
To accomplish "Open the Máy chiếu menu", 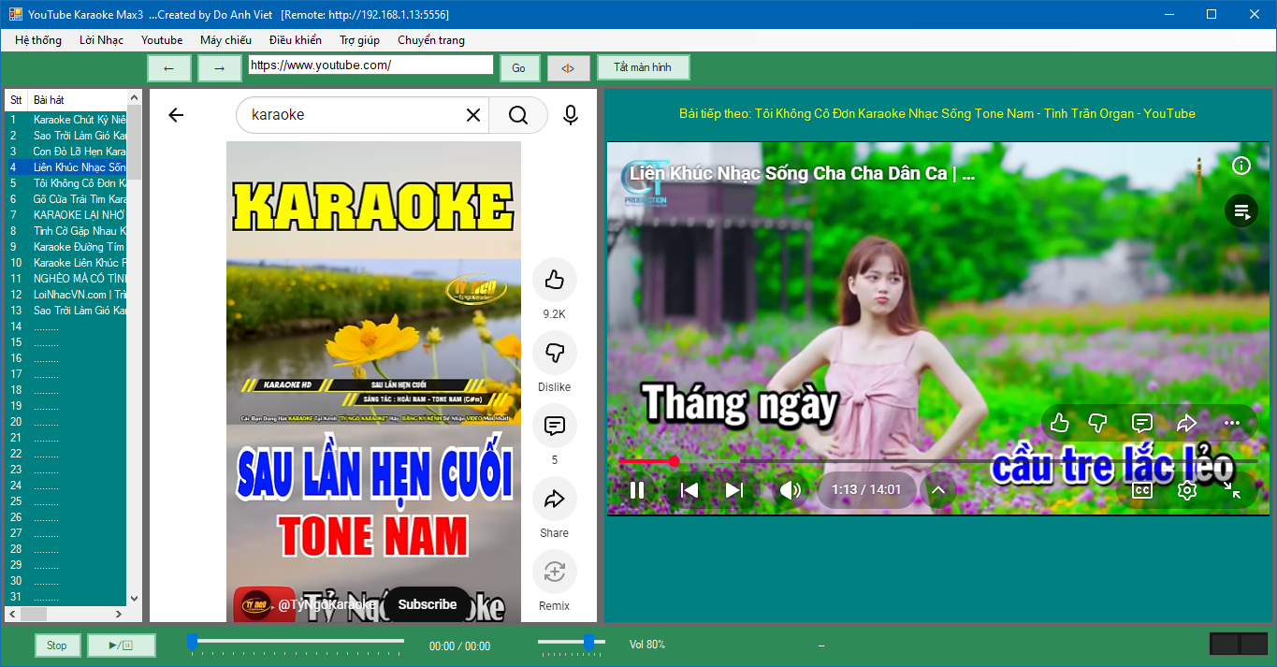I will point(225,40).
